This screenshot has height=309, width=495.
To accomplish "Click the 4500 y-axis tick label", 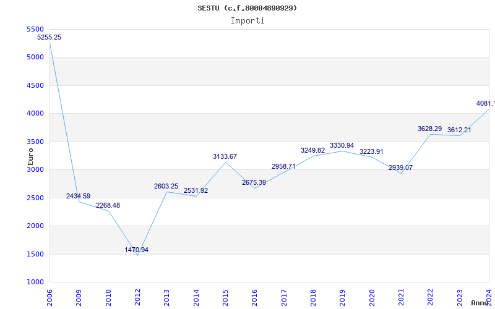I will (35, 85).
